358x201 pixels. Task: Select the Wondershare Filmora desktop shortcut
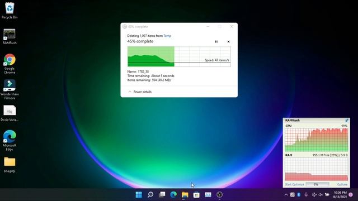[10, 89]
